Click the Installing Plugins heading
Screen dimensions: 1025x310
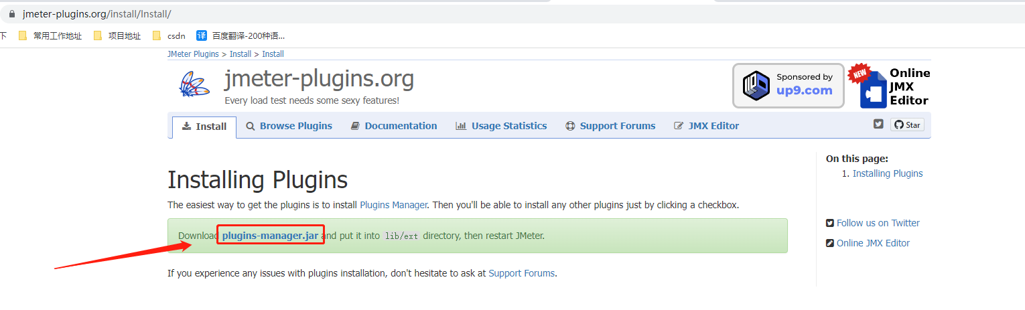click(x=257, y=180)
